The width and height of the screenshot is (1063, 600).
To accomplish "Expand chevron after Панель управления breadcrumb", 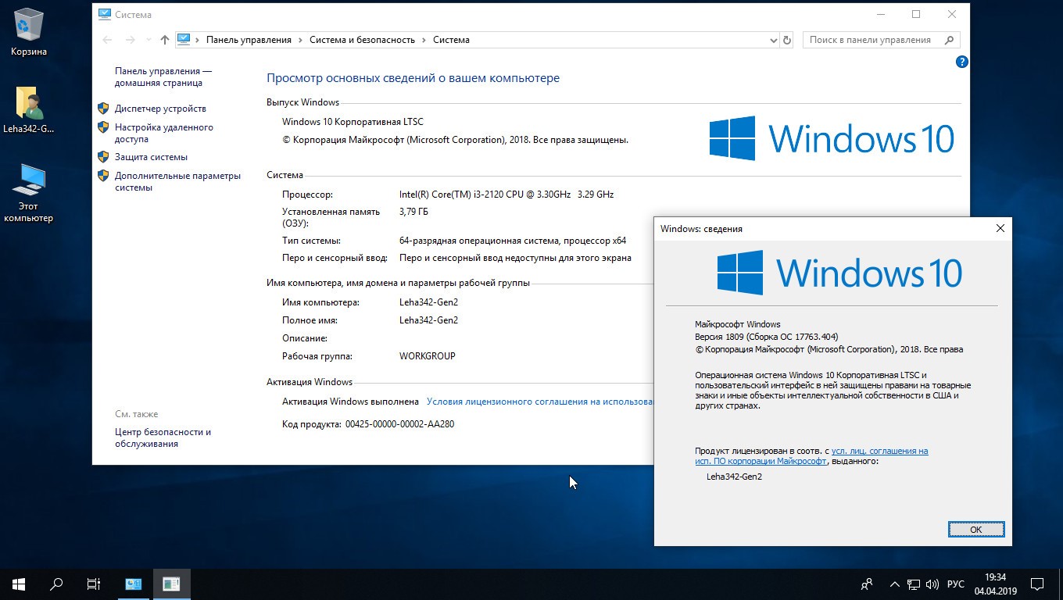I will [x=300, y=40].
